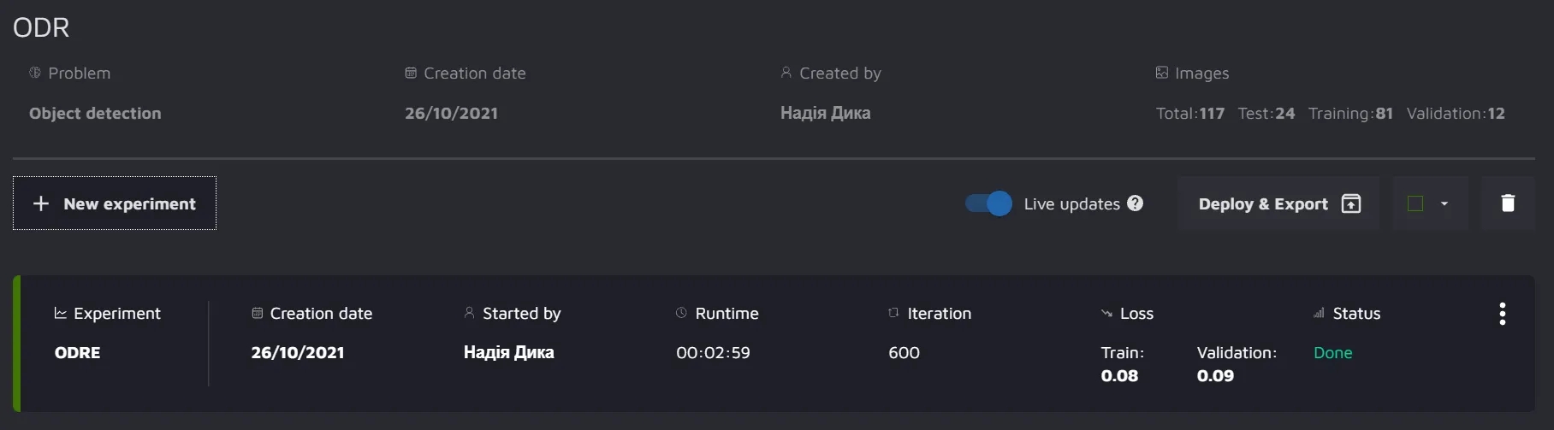
Task: Click the Images header icon
Action: [1161, 73]
